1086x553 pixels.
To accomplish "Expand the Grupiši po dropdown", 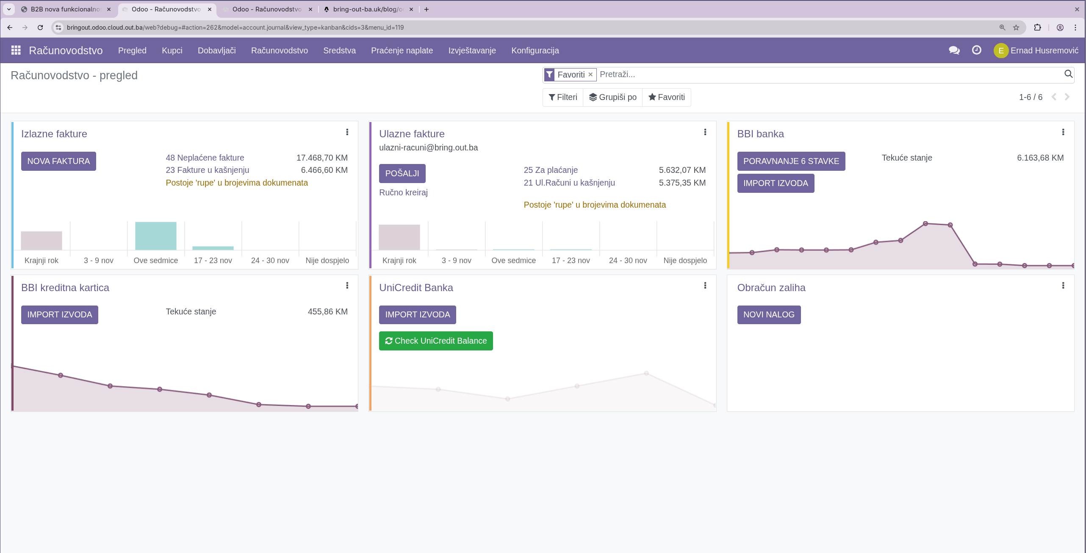I will pyautogui.click(x=612, y=97).
